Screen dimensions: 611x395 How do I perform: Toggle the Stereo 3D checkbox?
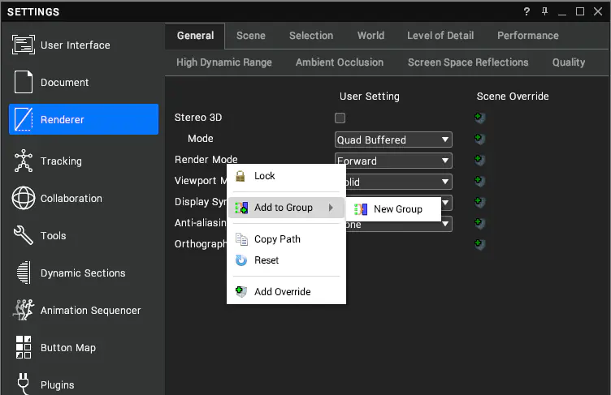click(340, 118)
